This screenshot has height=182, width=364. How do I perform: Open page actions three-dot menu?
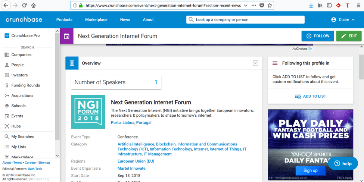click(254, 6)
